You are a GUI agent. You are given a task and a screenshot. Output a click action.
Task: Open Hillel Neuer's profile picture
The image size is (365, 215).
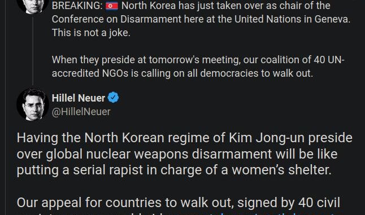coord(33,104)
